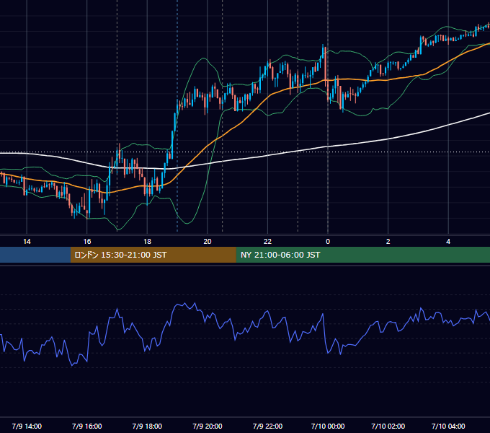The width and height of the screenshot is (490, 433).
Task: Click the 7/9 16:00 time label
Action: (87, 426)
